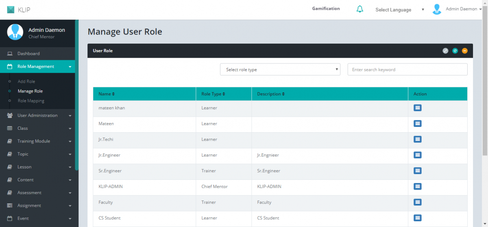Sort table by Name column
This screenshot has height=227, width=488.
coord(107,94)
